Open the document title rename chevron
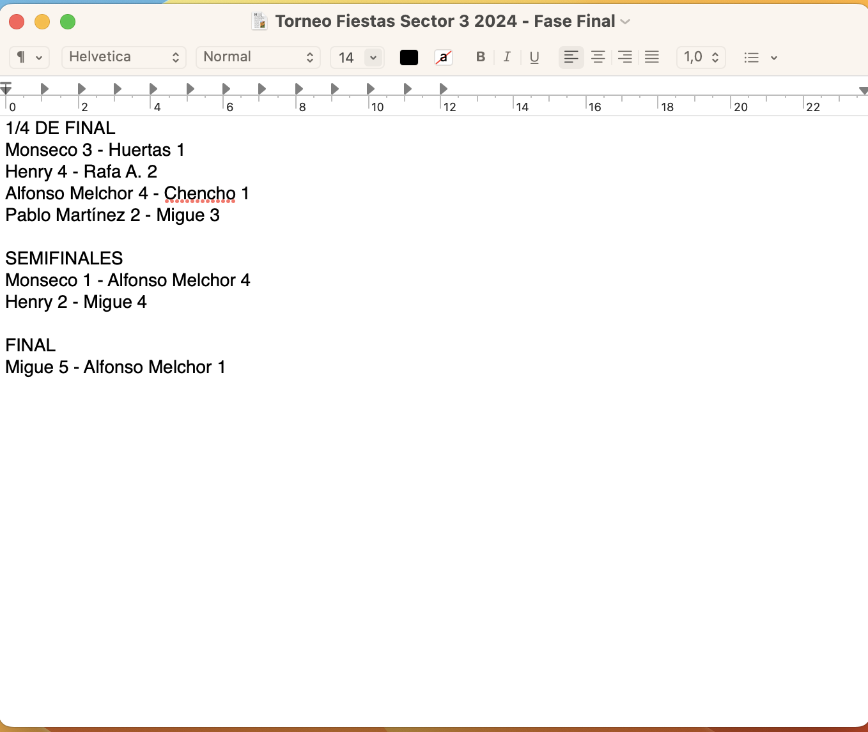 tap(625, 22)
